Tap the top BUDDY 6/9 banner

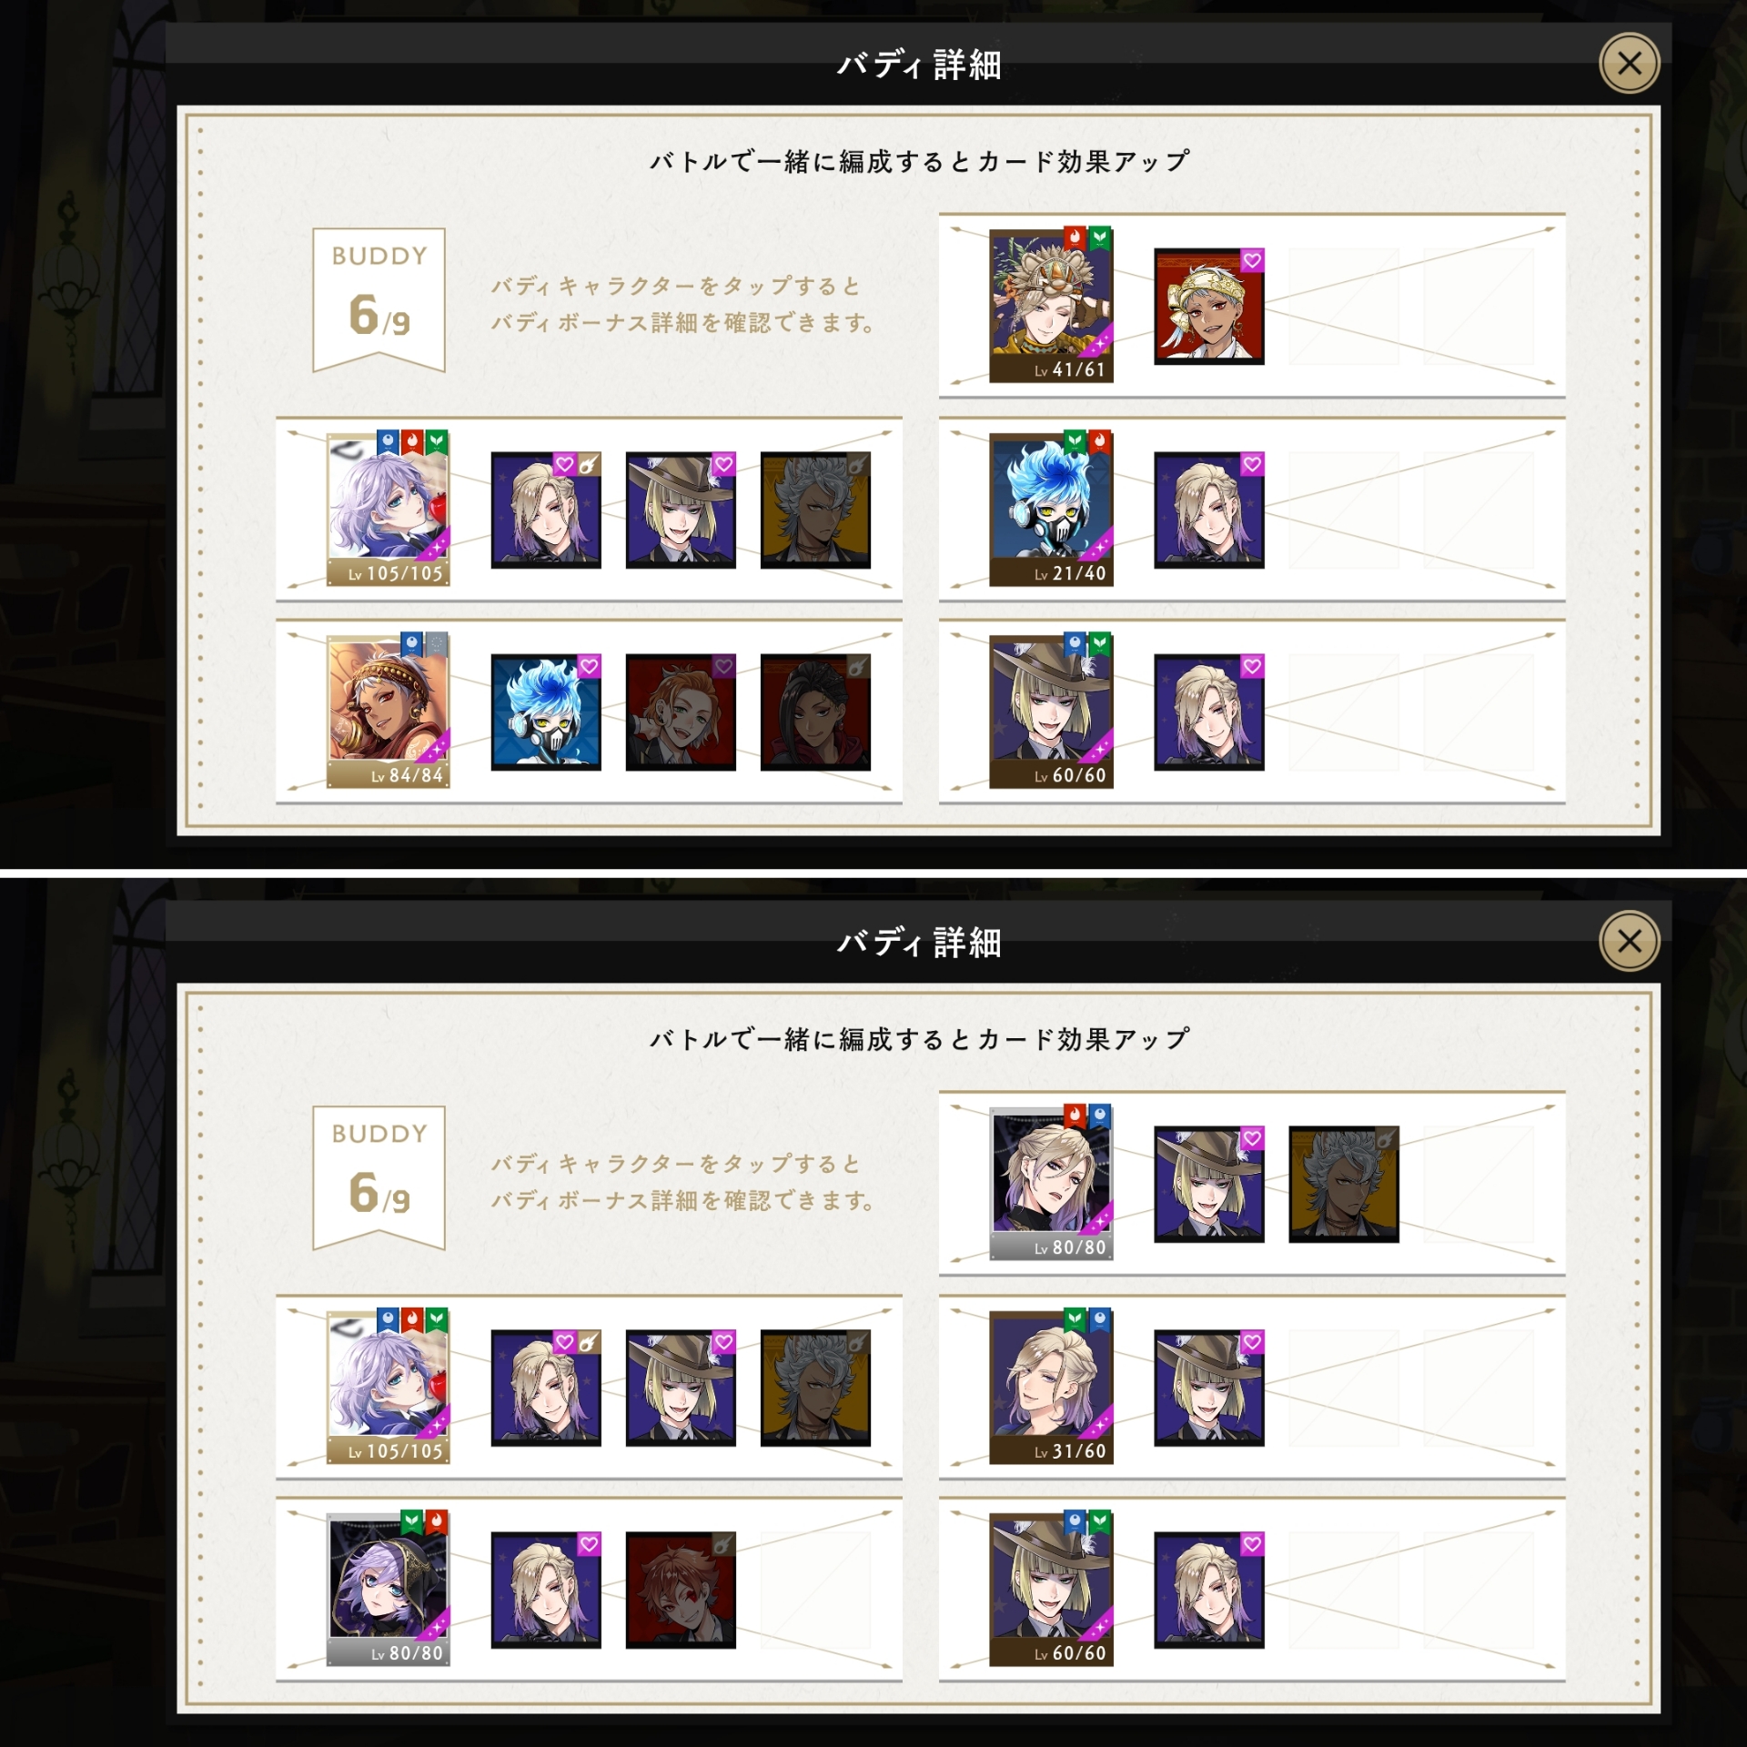[379, 298]
